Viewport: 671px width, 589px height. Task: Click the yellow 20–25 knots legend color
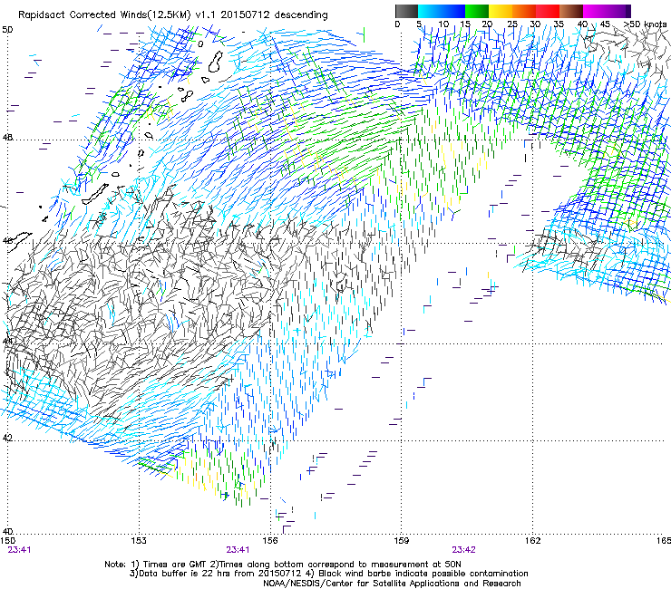tap(501, 11)
